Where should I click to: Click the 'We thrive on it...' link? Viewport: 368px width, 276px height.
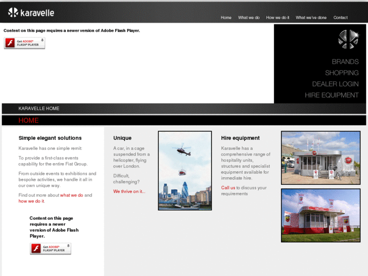[129, 191]
